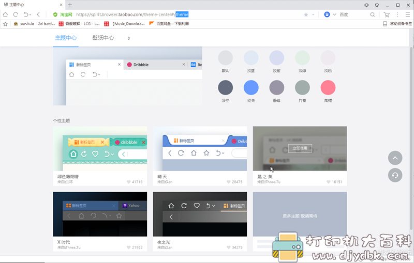Switch to the 主题中心 tab
414x263 pixels.
pos(66,38)
